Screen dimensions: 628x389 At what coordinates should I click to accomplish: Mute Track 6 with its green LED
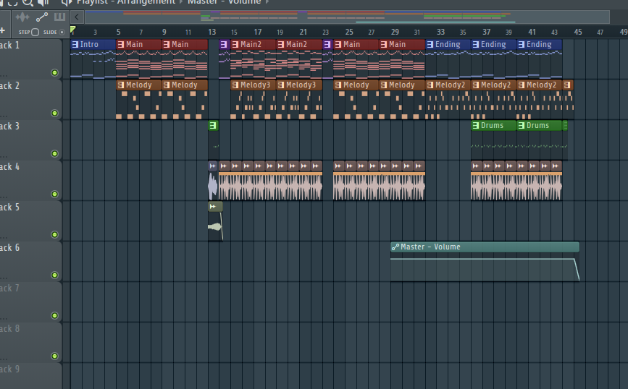54,275
